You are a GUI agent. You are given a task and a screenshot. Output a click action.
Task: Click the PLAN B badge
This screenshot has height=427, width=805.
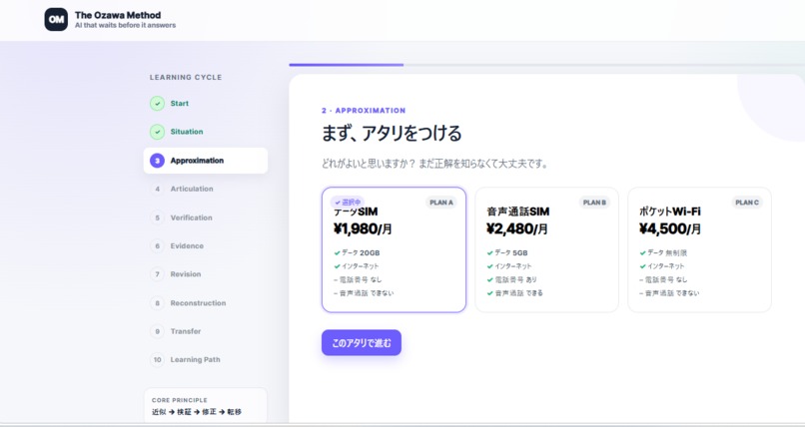coord(594,203)
